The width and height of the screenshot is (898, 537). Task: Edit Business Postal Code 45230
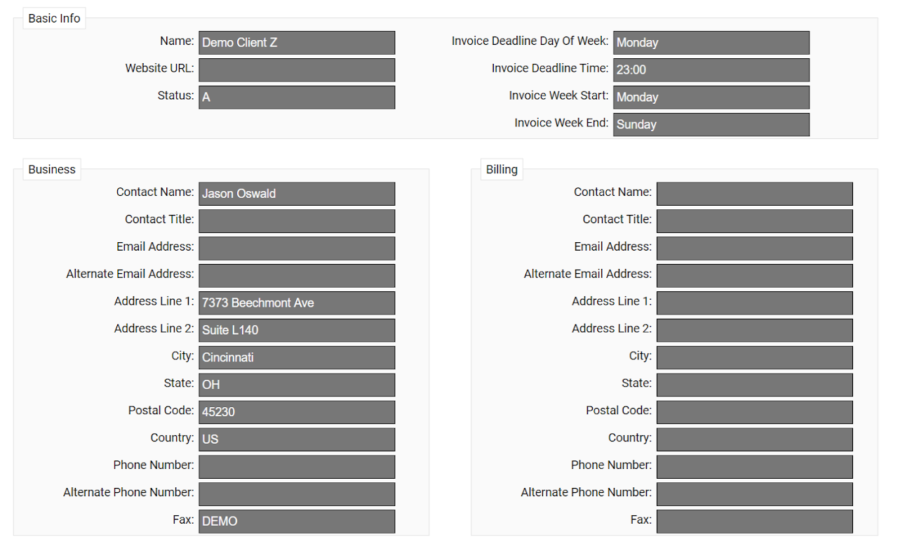[297, 412]
